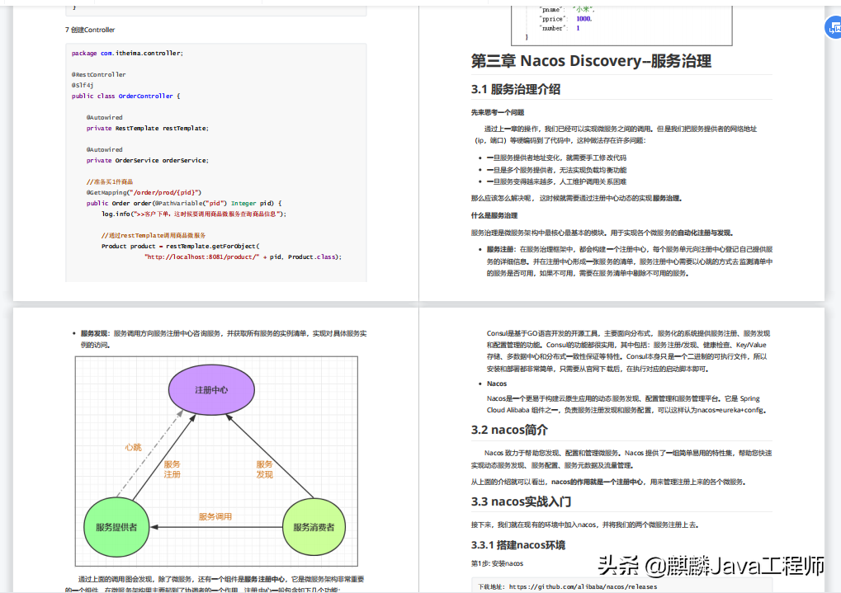Click the bold "服务发现:" bullet term

[96, 333]
